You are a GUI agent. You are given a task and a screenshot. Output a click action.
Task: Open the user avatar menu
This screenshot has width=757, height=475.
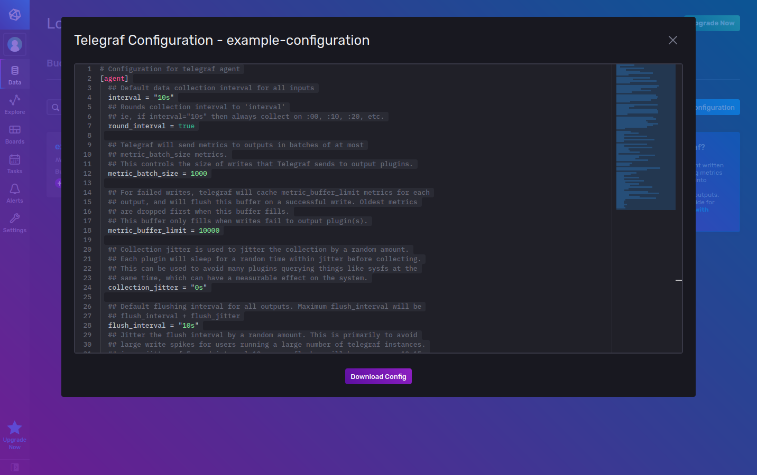(14, 44)
